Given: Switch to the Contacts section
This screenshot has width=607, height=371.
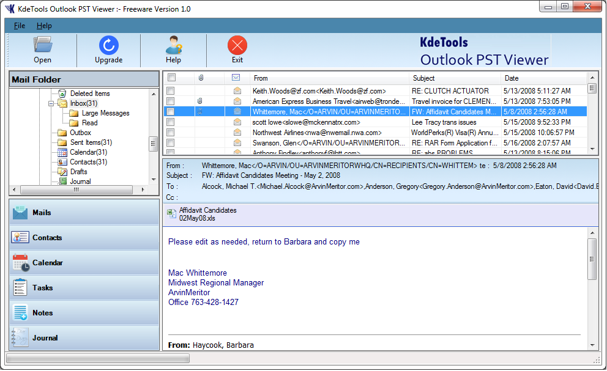Looking at the screenshot, I should (84, 238).
